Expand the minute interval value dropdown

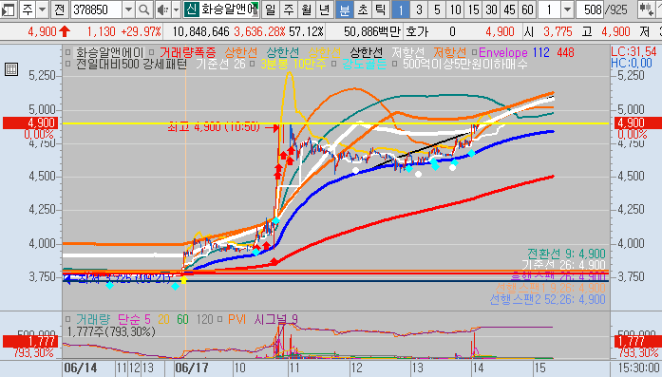(x=567, y=9)
